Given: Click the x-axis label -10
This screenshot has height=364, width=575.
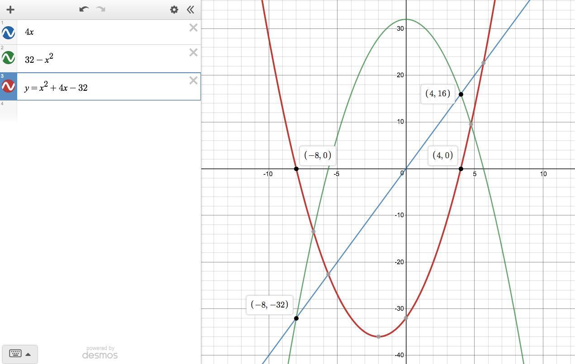Looking at the screenshot, I should (x=268, y=174).
